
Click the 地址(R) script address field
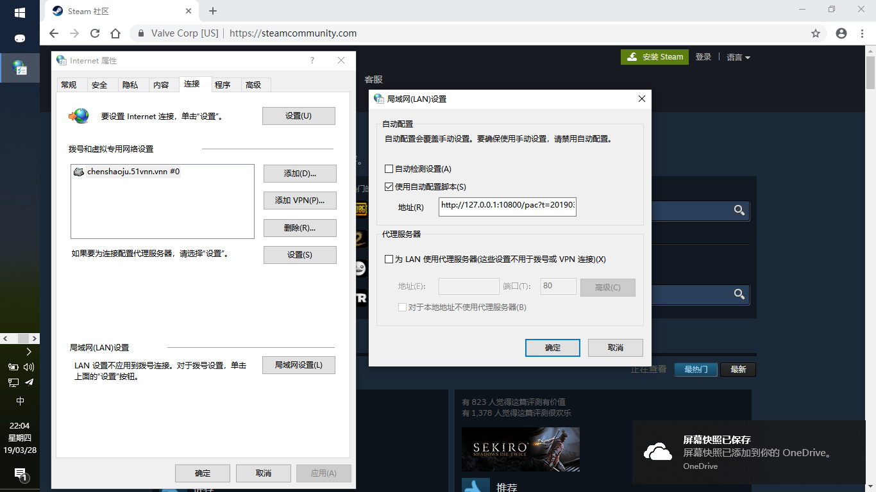pyautogui.click(x=507, y=206)
